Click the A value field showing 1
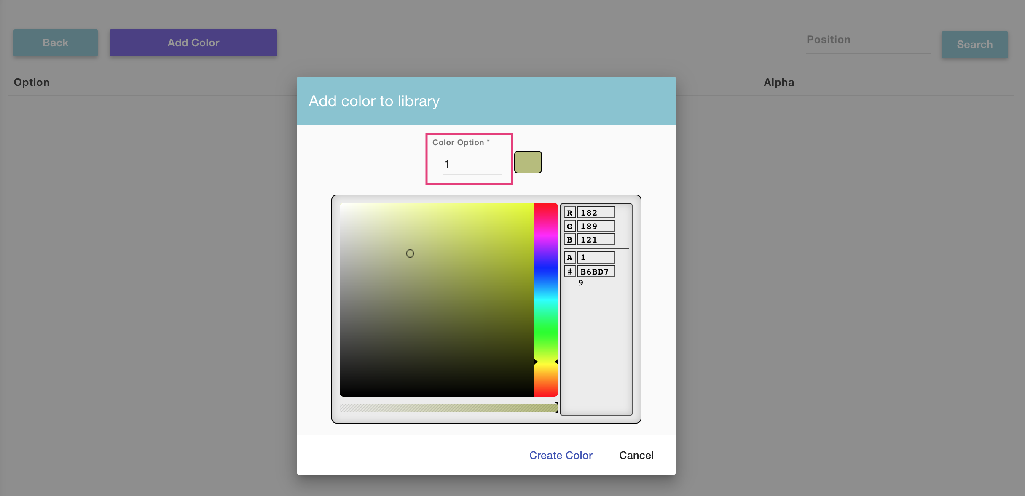This screenshot has width=1025, height=496. coord(596,257)
